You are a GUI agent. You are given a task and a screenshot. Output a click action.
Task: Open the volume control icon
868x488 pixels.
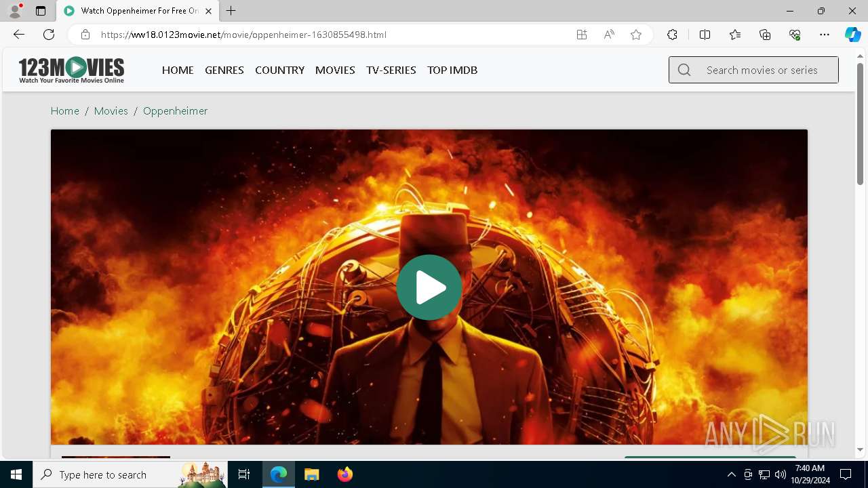tap(781, 474)
